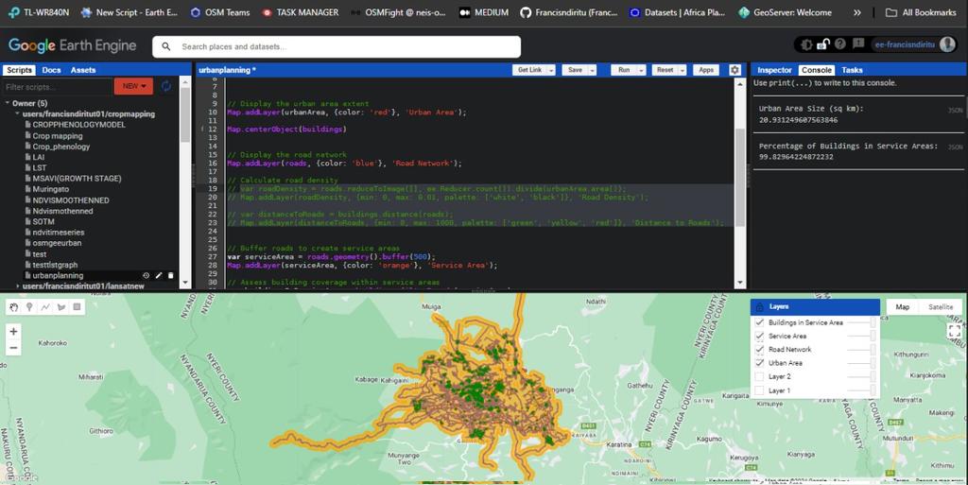The image size is (968, 485).
Task: Open the help question mark menu
Action: pos(840,44)
